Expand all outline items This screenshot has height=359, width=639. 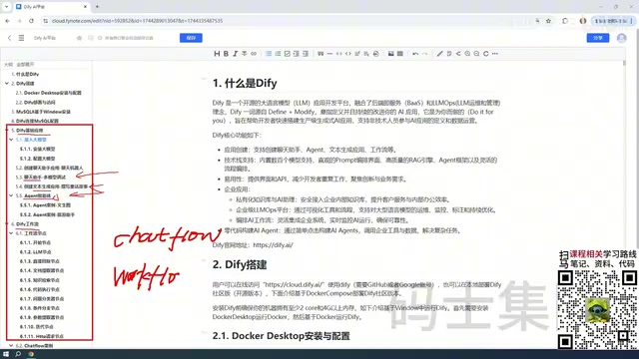(x=25, y=64)
